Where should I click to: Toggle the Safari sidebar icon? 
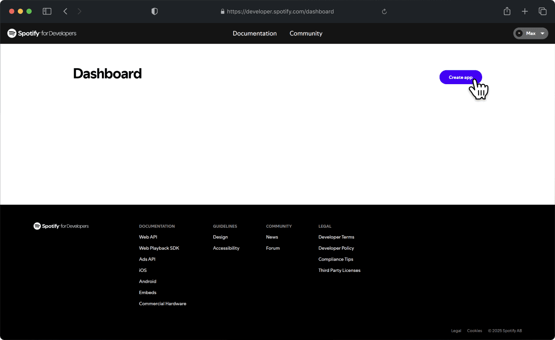pos(47,11)
